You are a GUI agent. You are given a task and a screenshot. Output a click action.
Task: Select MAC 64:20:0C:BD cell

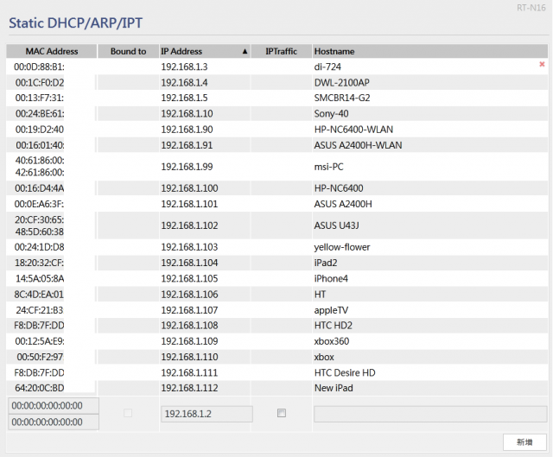40,388
